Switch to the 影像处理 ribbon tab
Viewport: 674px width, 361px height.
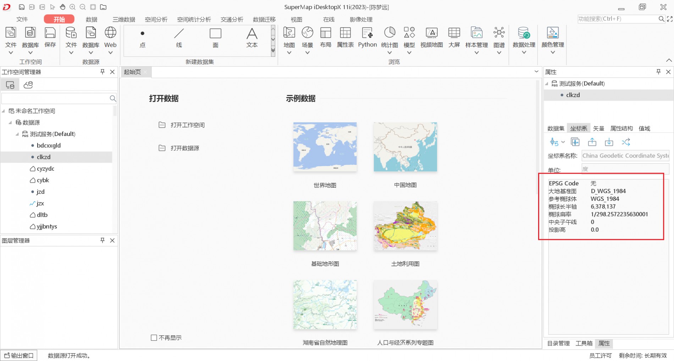[x=361, y=19]
